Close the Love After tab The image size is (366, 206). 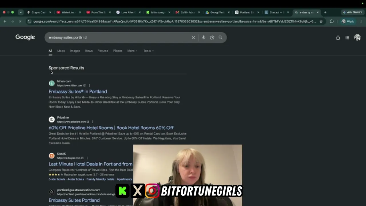140,12
